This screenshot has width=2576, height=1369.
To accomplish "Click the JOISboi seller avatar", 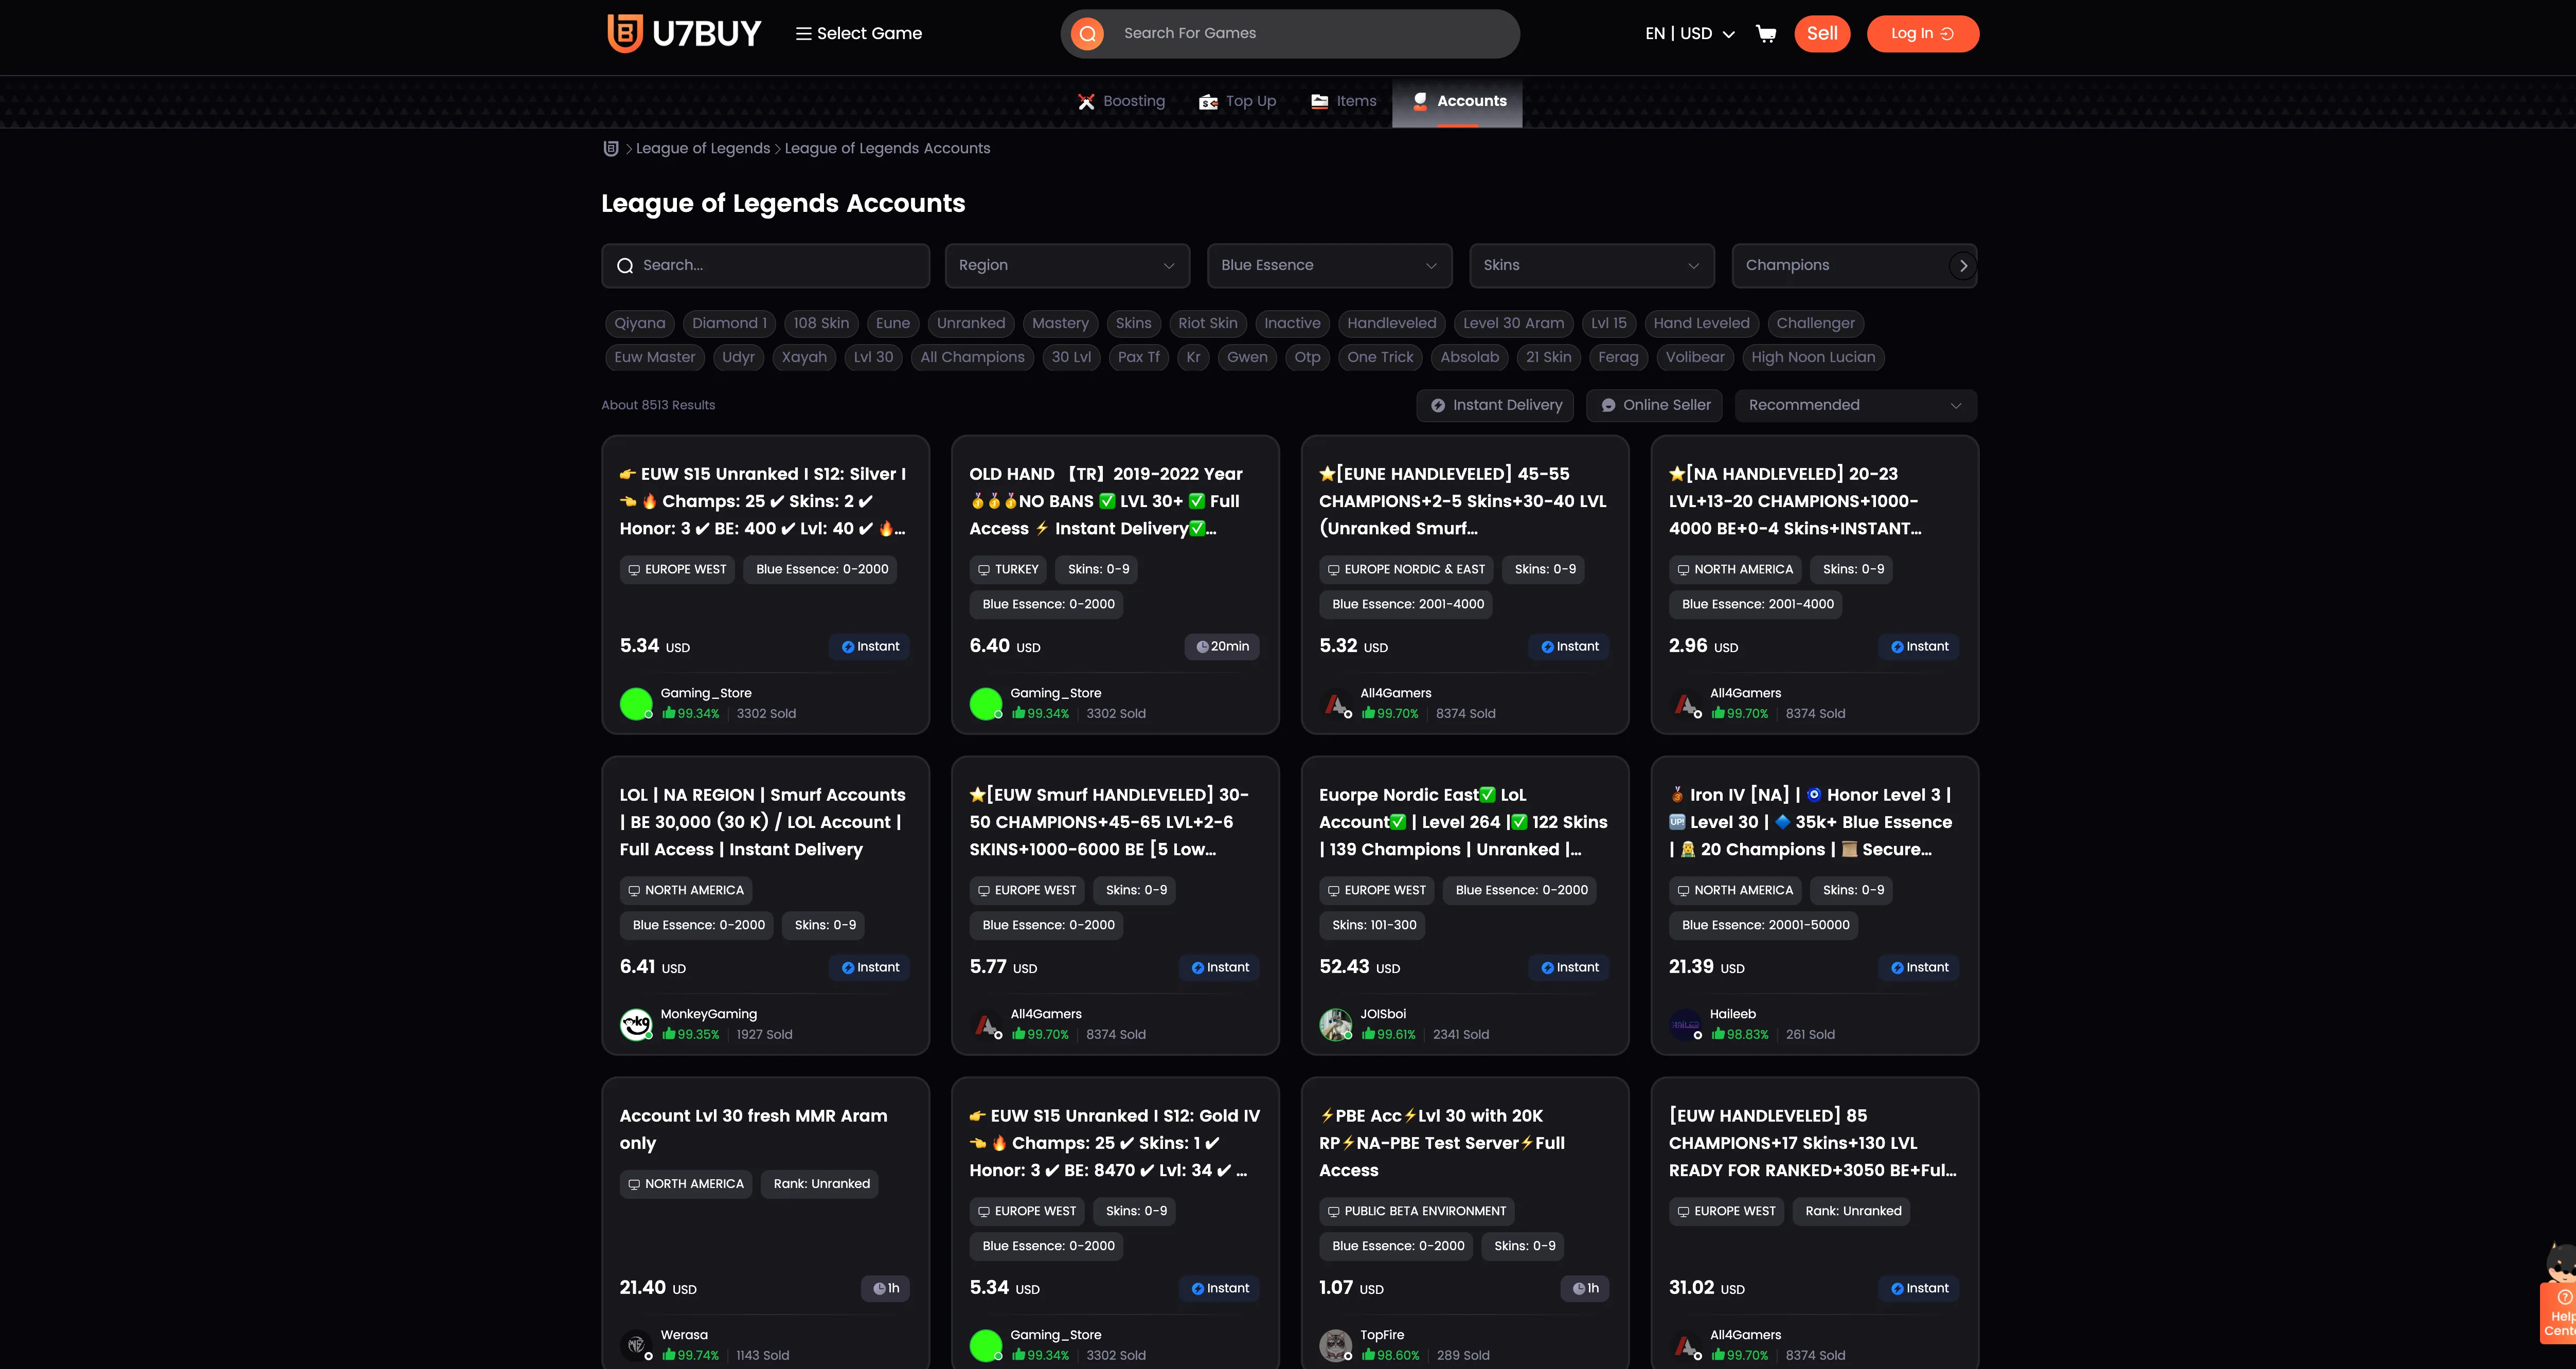I will pyautogui.click(x=1335, y=1024).
